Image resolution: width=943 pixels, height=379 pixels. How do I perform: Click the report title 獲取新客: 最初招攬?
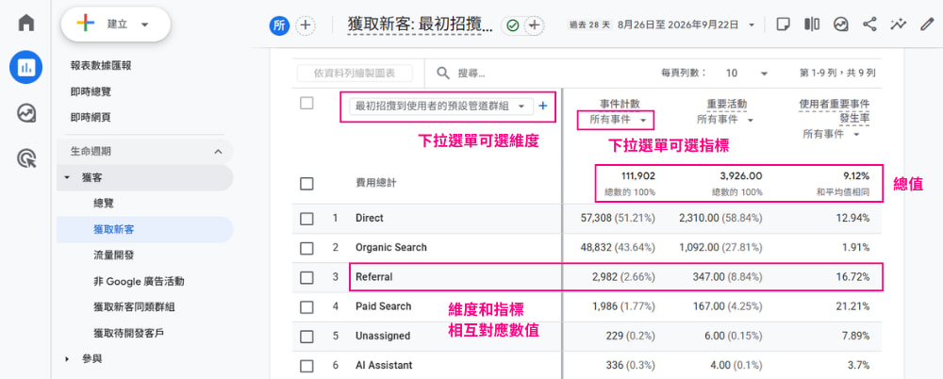(421, 25)
